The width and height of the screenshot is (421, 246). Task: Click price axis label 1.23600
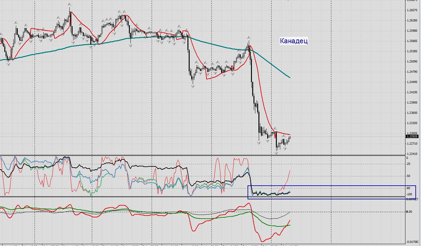point(412,113)
